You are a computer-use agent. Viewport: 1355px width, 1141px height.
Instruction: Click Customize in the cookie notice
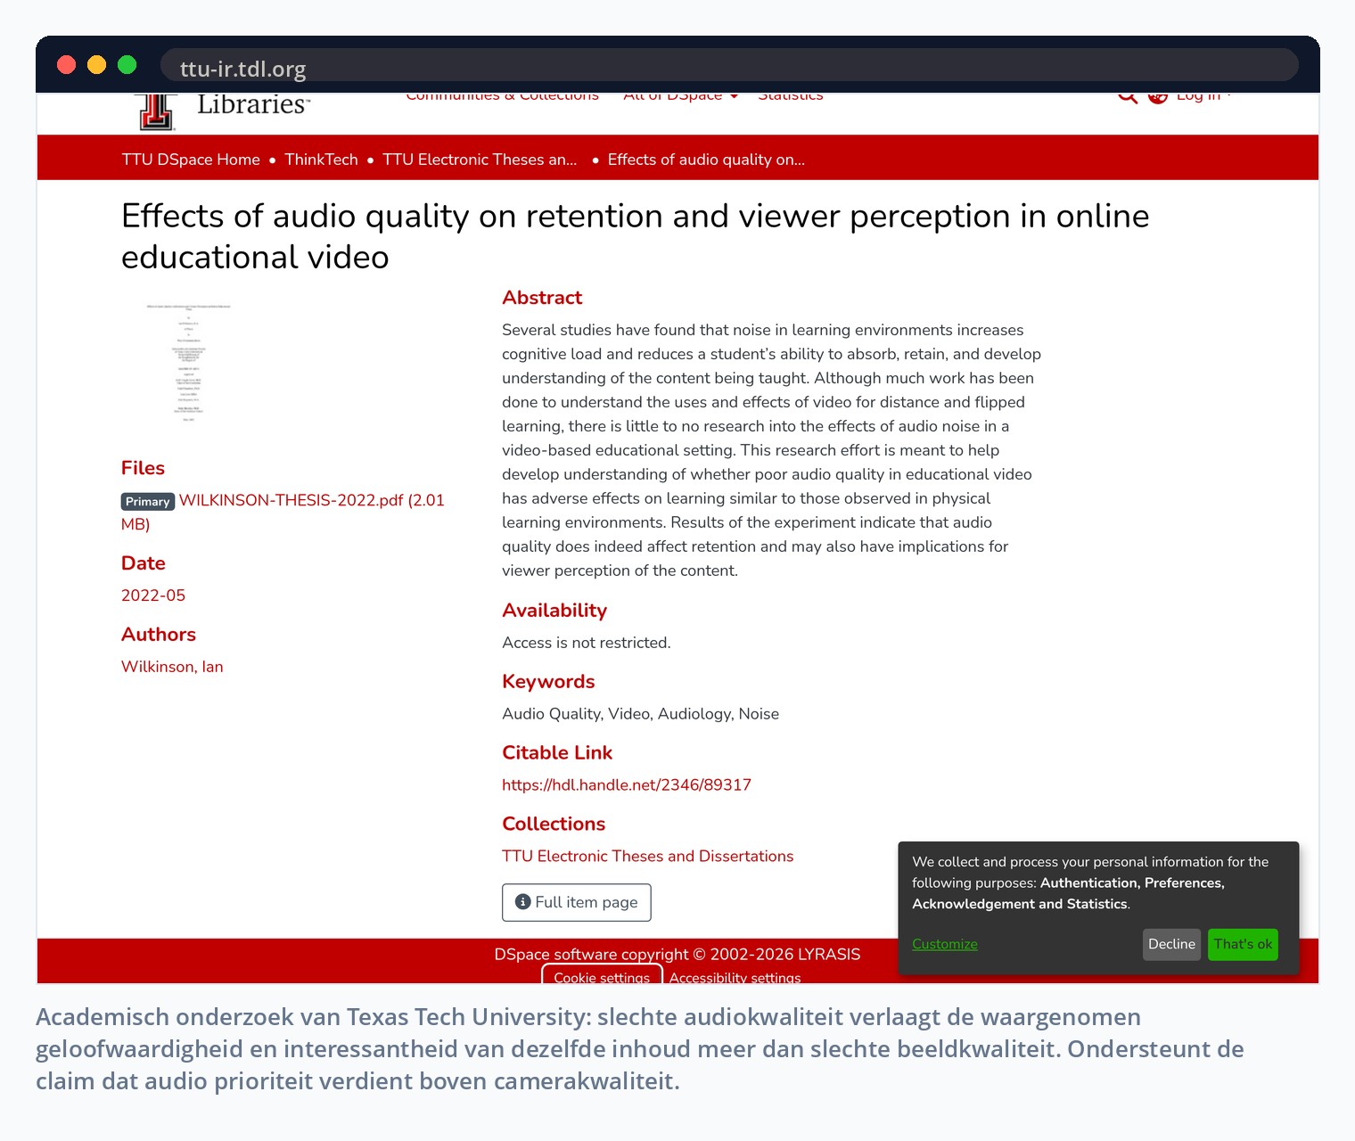(x=945, y=944)
